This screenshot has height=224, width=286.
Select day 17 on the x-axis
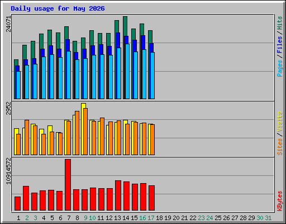pos(151,218)
